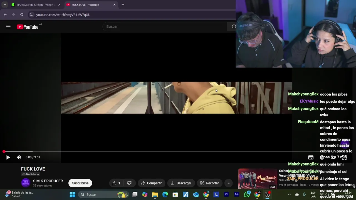Click chat username ElCrMusic
The height and width of the screenshot is (200, 356).
pos(309,101)
